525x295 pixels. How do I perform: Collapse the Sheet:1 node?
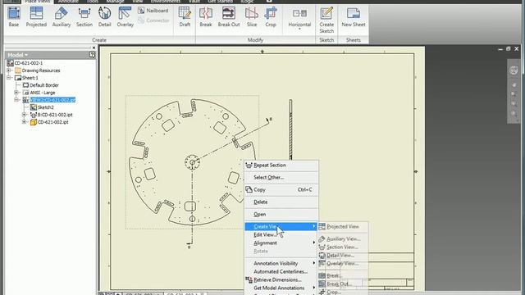point(9,78)
